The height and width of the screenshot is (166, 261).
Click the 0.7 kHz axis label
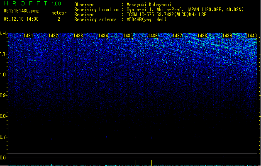point(4,137)
